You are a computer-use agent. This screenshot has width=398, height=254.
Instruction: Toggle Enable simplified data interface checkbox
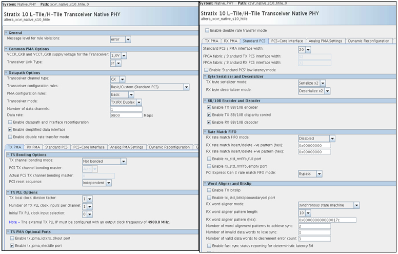(10, 129)
